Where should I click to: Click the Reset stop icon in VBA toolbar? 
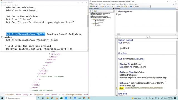[117, 6]
